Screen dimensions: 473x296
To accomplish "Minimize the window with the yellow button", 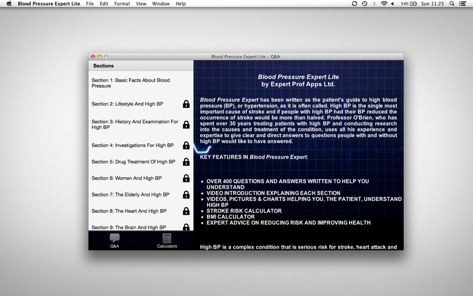I will pos(99,56).
